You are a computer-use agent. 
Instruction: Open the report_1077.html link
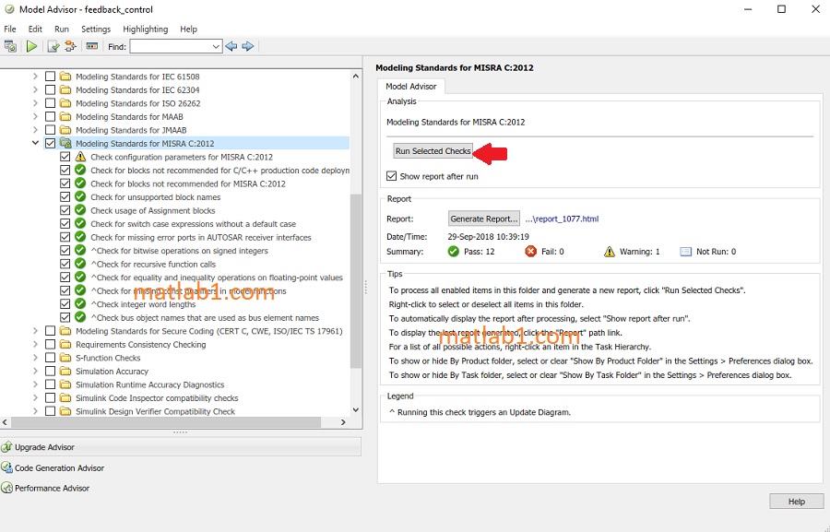point(562,219)
